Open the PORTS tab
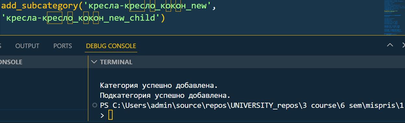 pos(63,46)
